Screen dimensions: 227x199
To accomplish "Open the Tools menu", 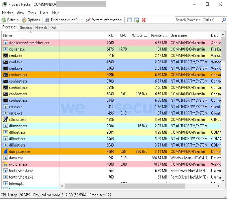I will tap(32, 13).
